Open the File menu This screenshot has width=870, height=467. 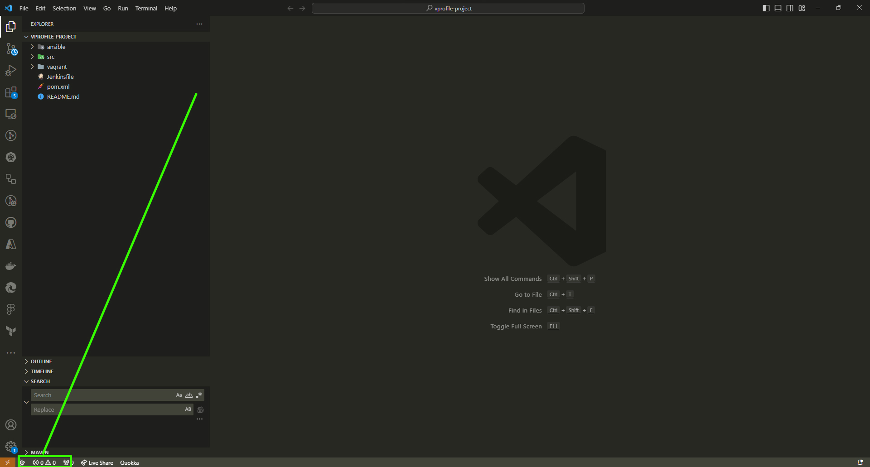[x=24, y=8]
